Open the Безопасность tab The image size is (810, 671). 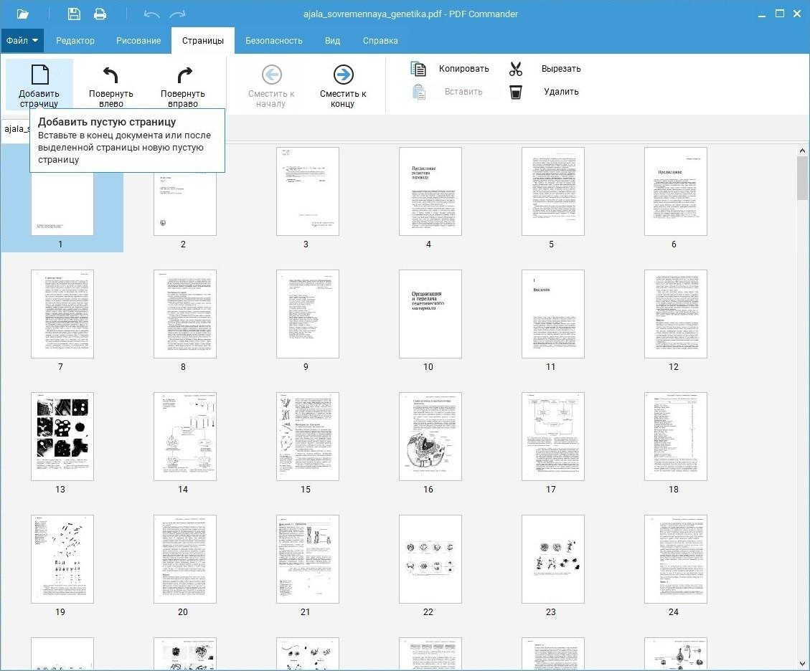274,40
